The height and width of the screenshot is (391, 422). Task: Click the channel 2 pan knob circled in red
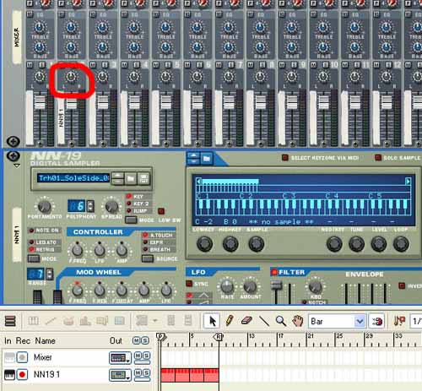71,77
